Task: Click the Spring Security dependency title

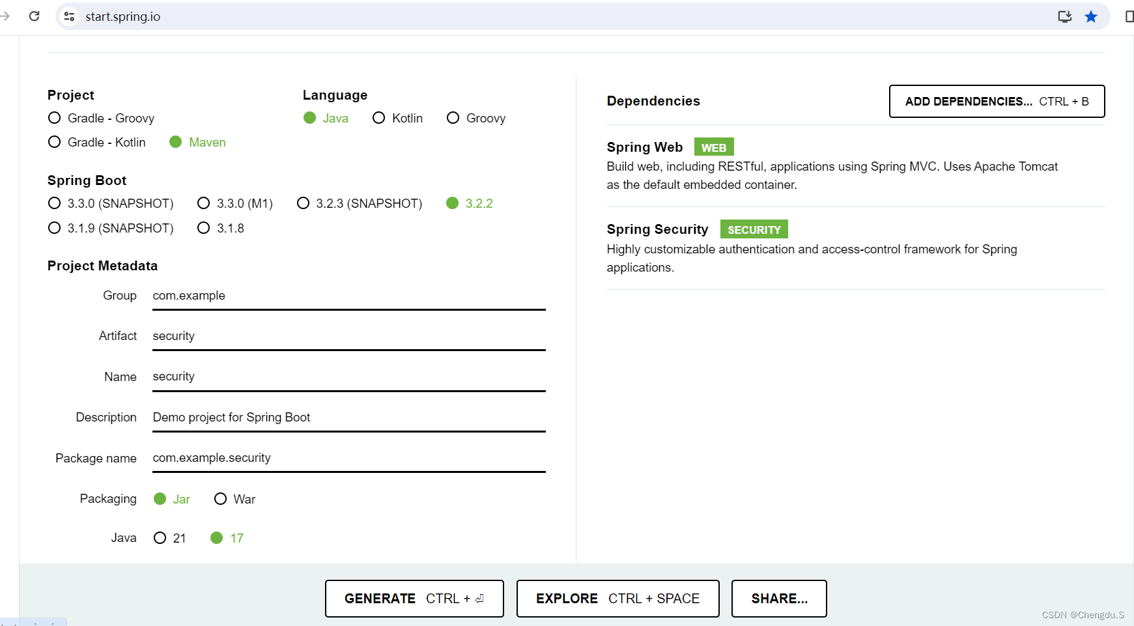Action: 657,229
